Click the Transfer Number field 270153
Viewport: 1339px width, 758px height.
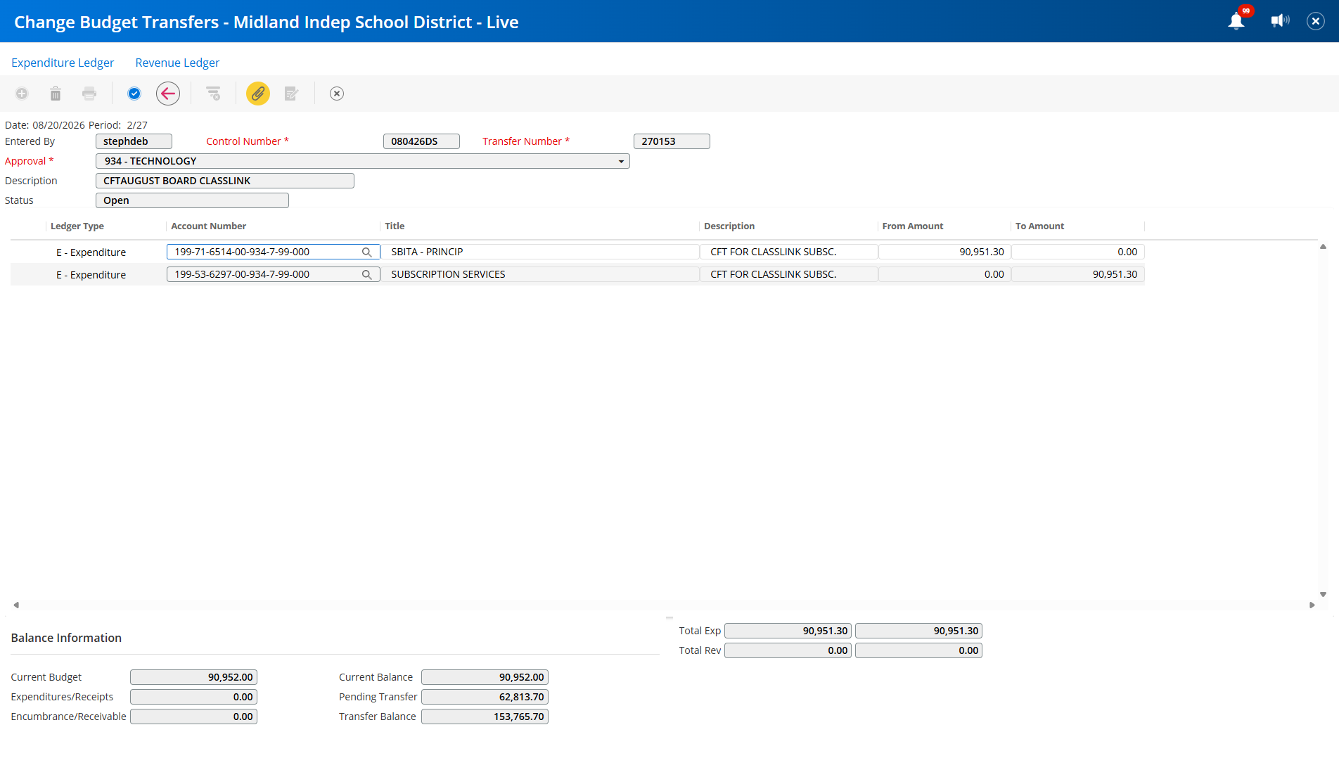pos(672,141)
